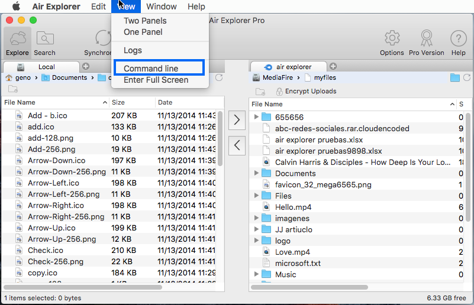Viewport: 474px width, 305px height.
Task: Copy selection to the right panel arrow
Action: 237,120
